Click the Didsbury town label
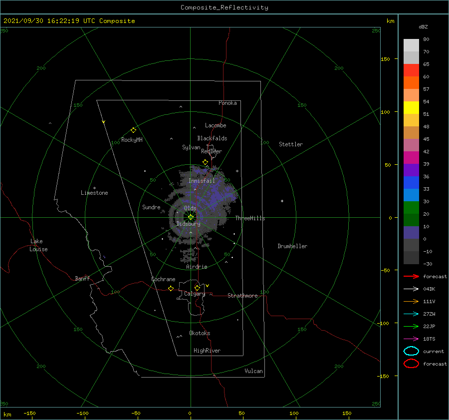 point(188,224)
